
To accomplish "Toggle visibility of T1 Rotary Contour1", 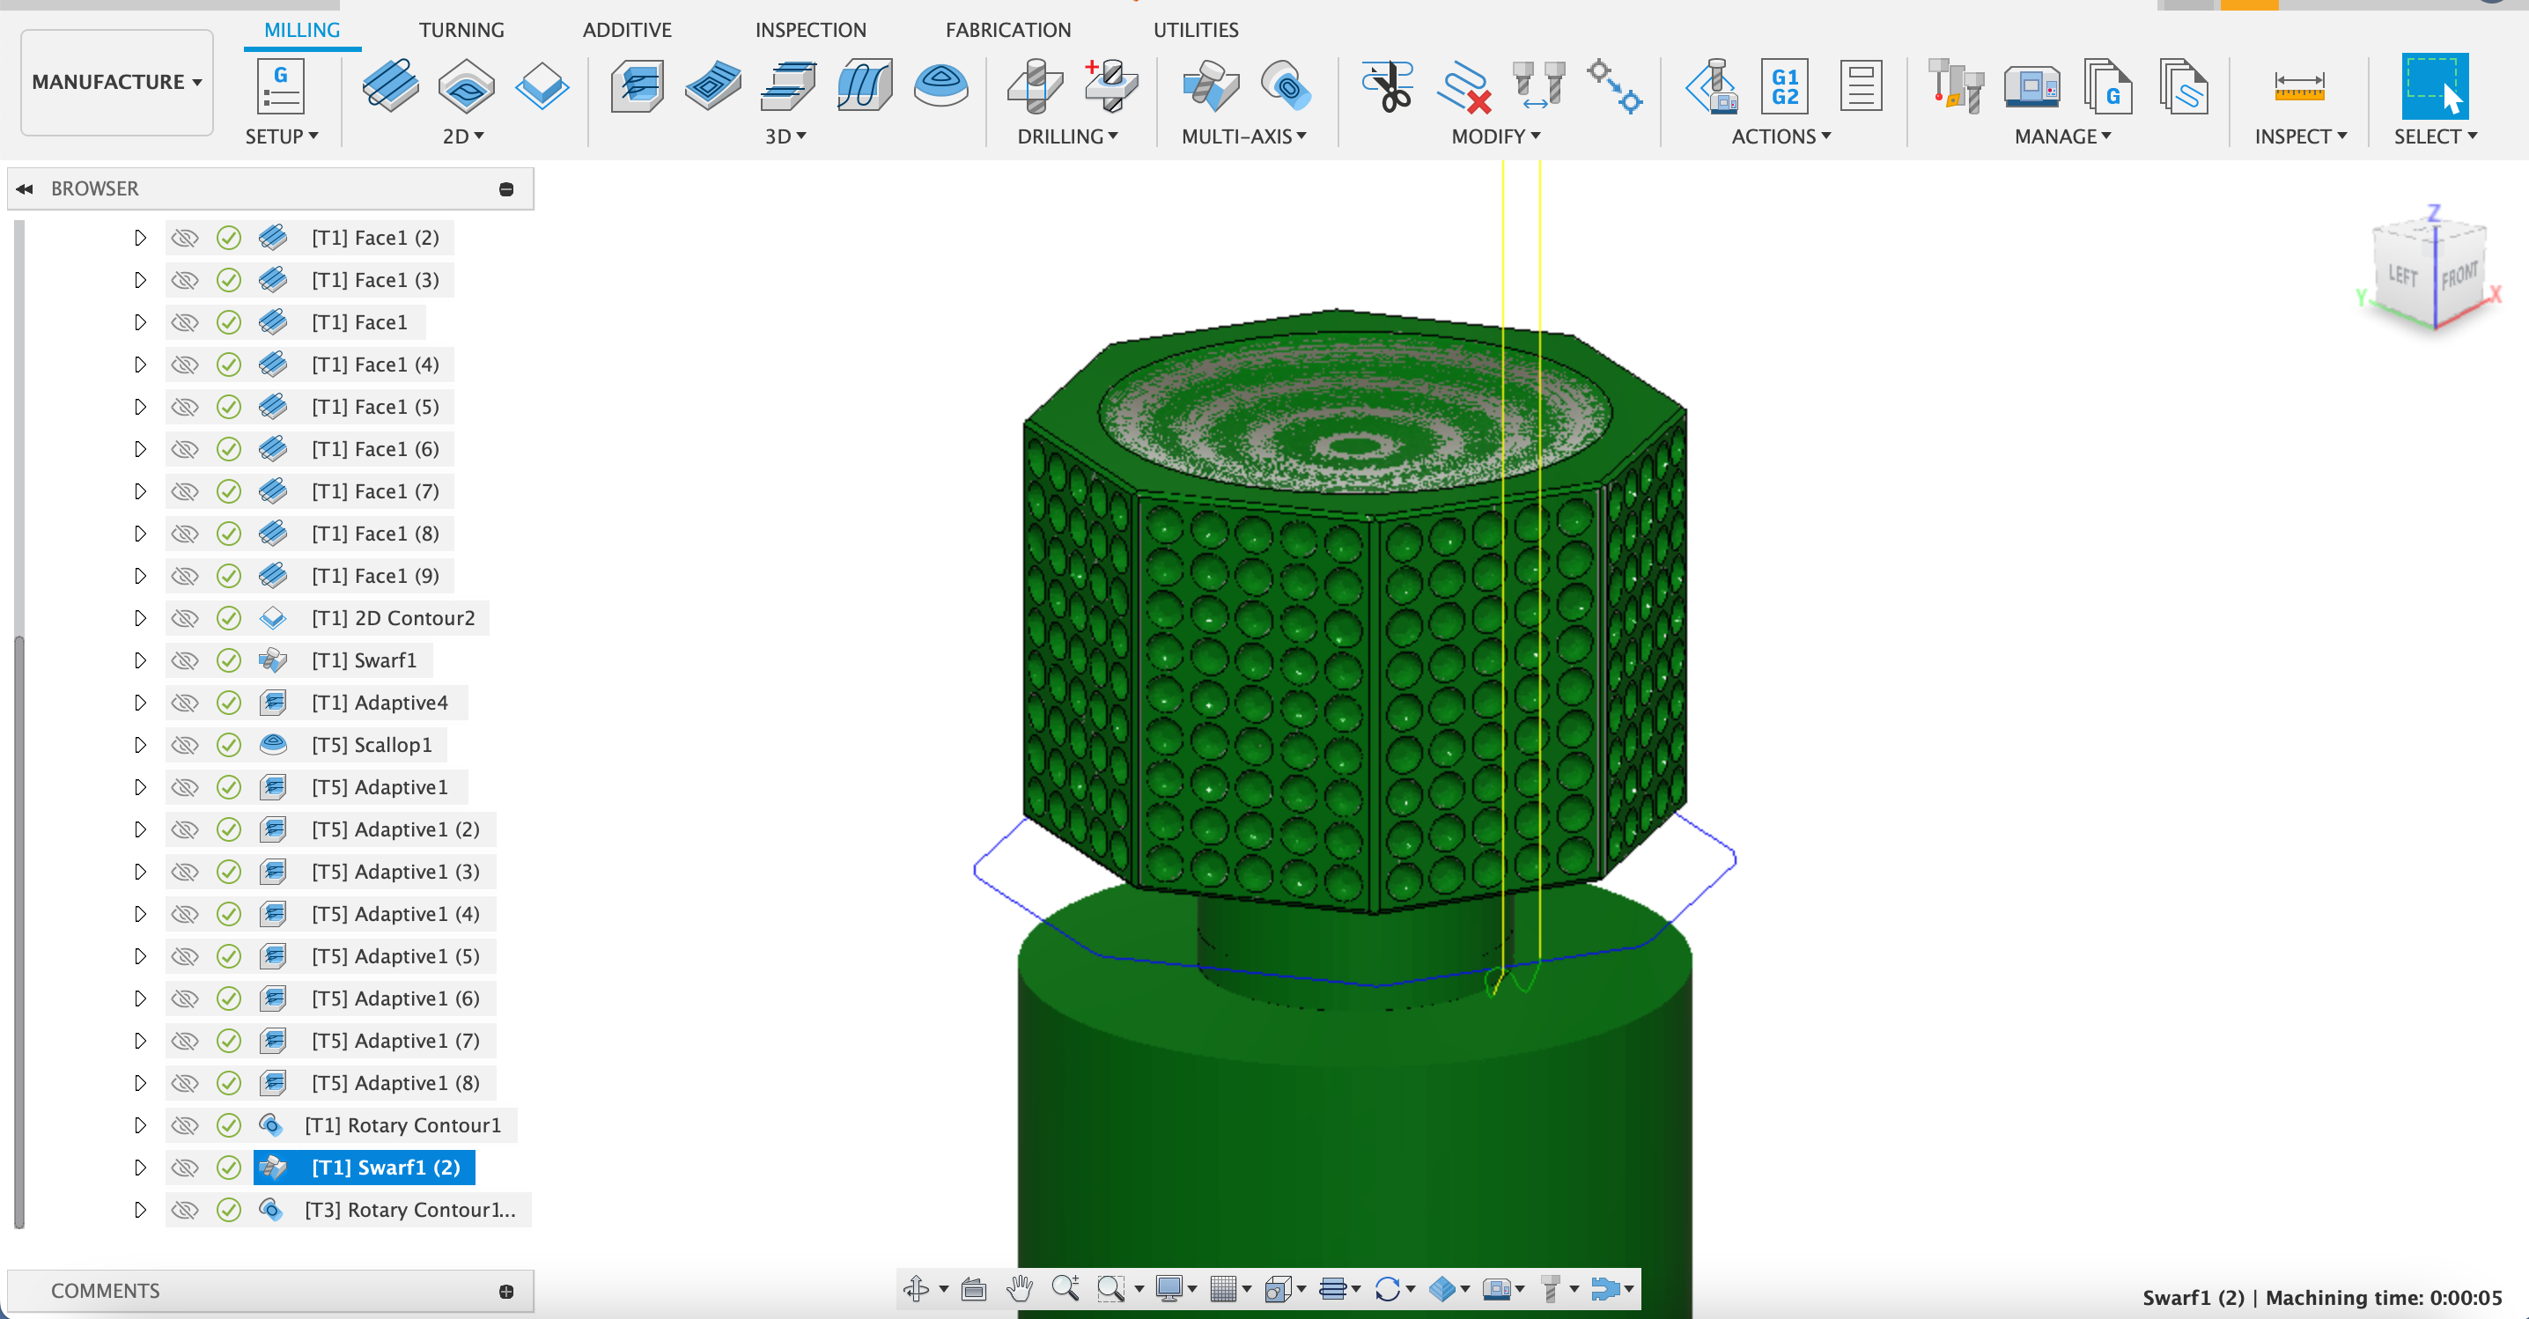I will click(x=182, y=1124).
